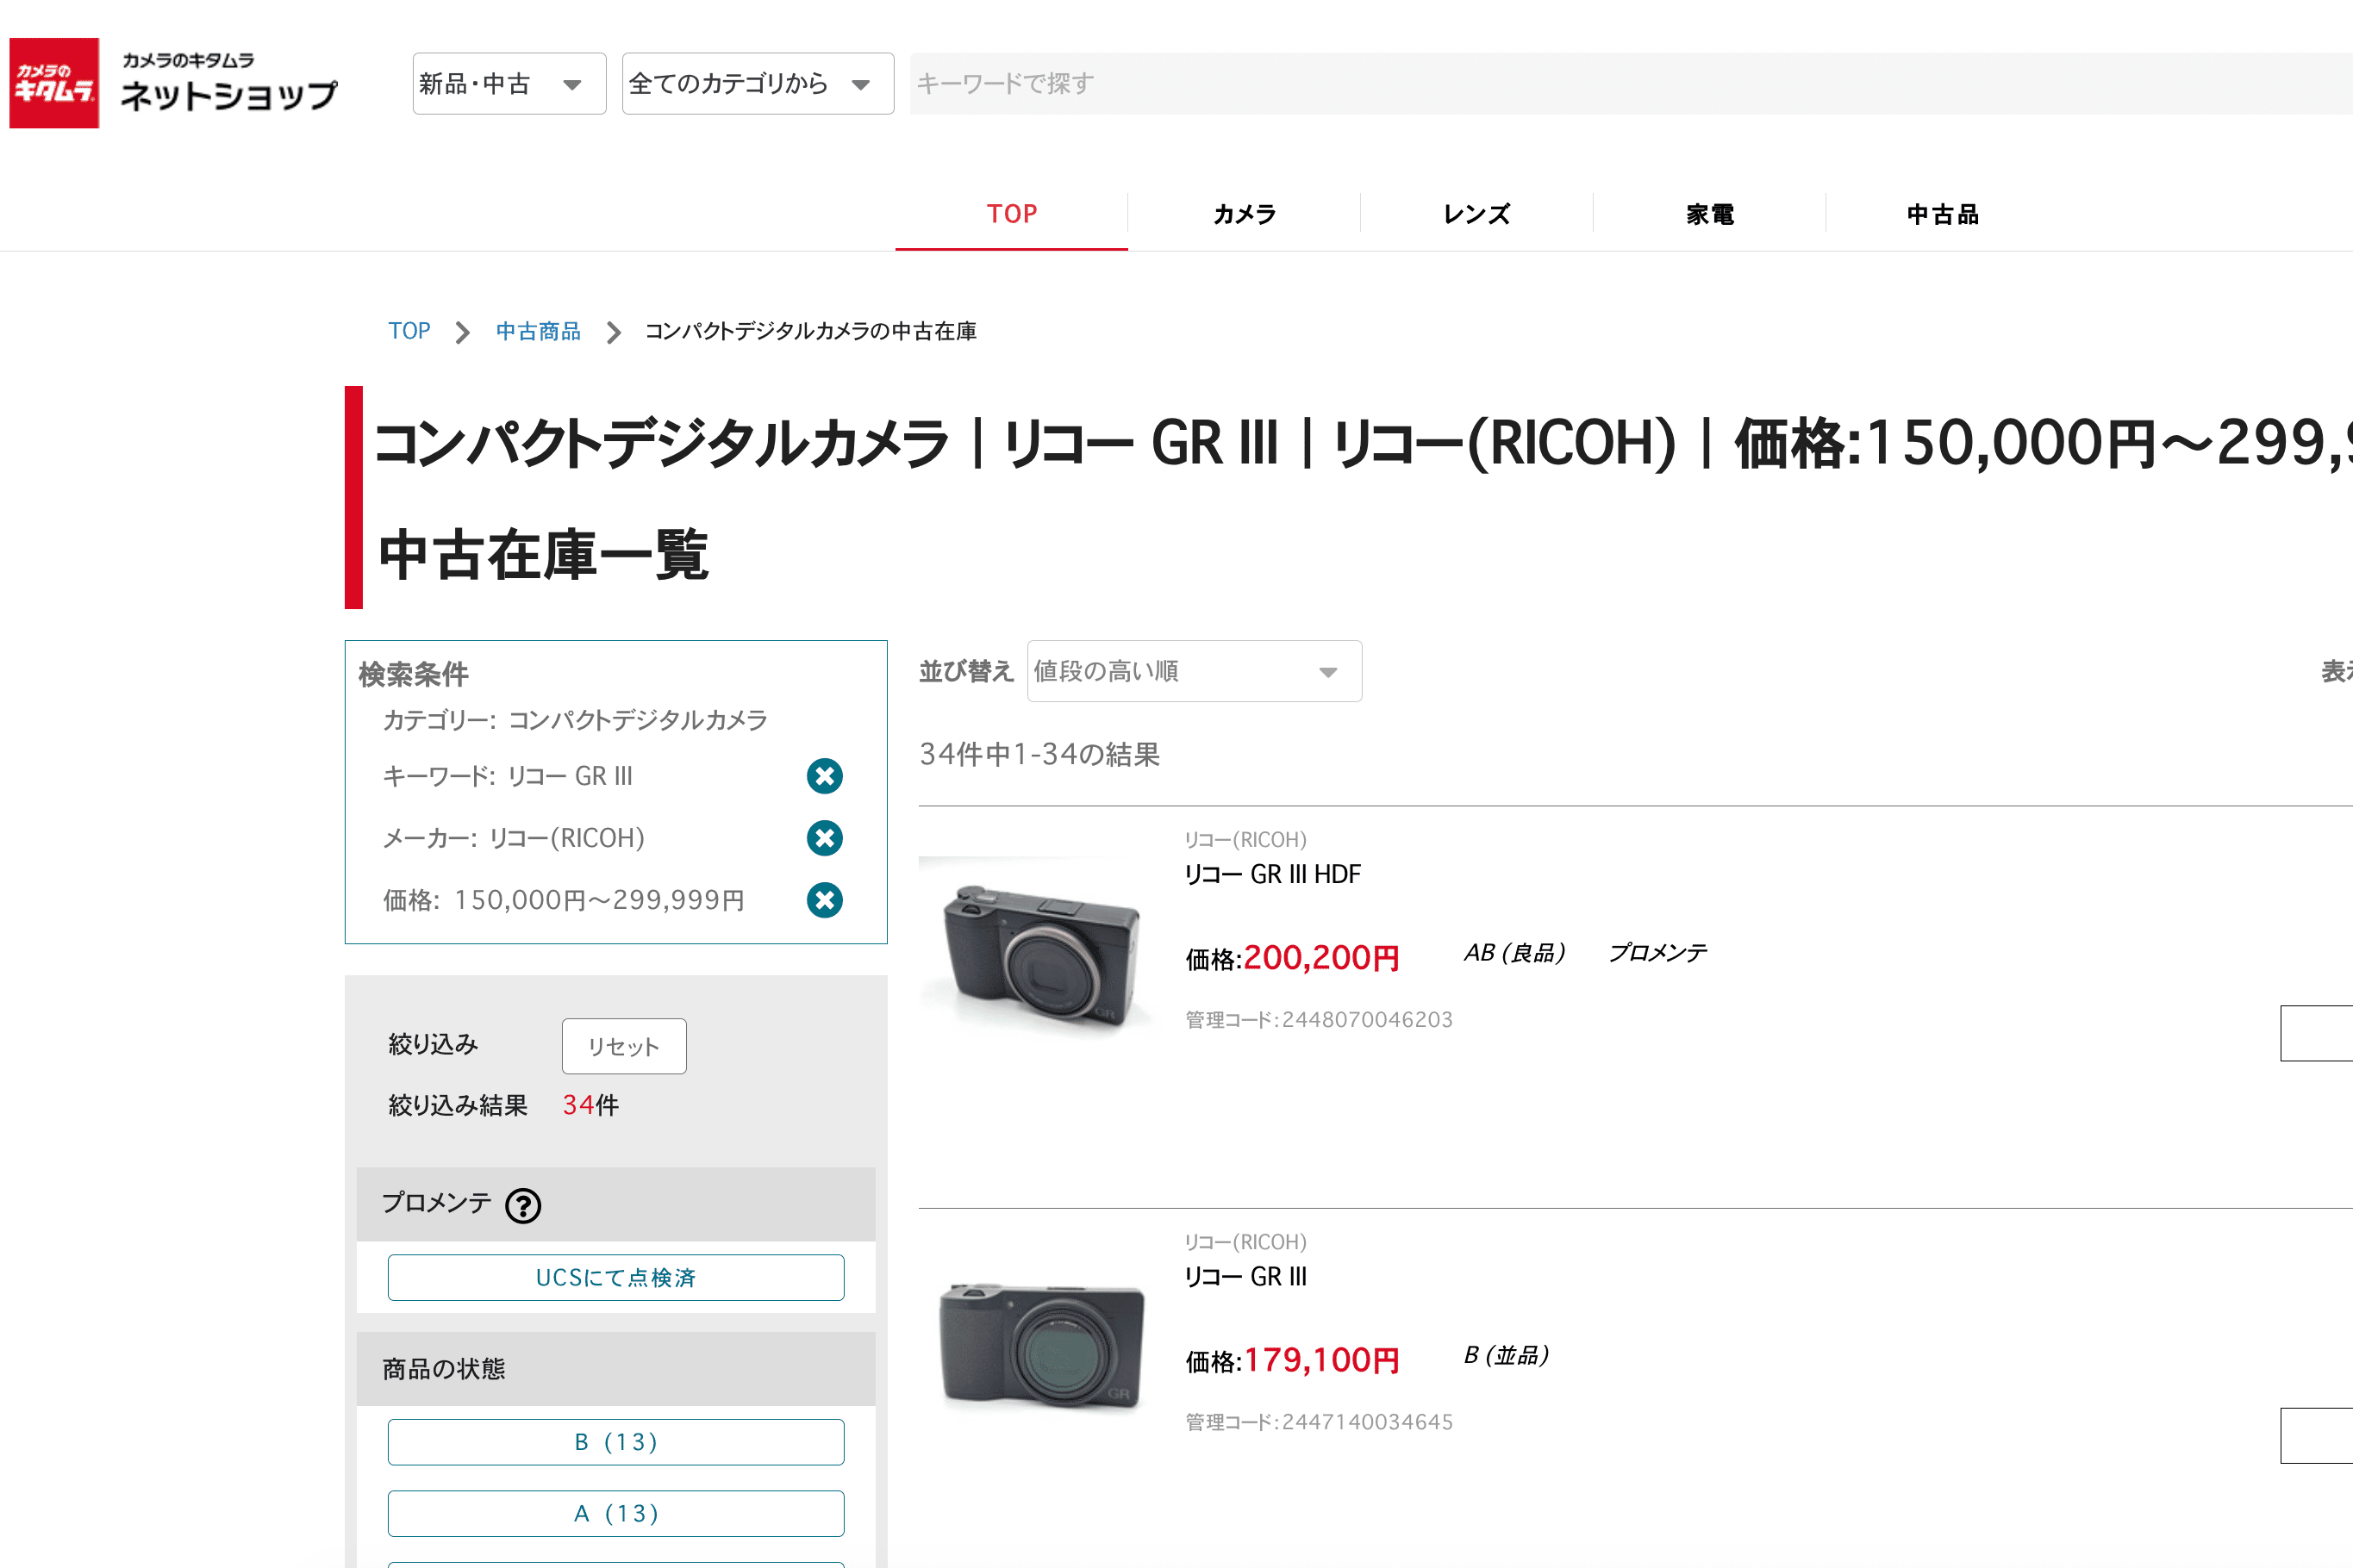2353x1568 pixels.
Task: Open the 新品・中古 dropdown
Action: 509,83
